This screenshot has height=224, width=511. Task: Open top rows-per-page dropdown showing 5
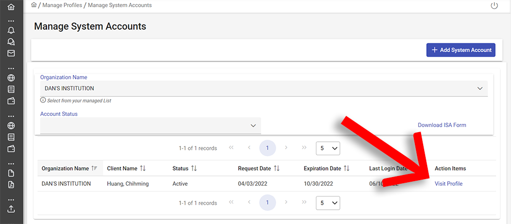(328, 148)
